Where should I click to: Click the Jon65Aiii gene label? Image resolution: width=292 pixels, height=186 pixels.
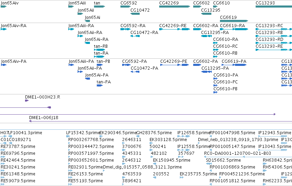tap(77, 3)
